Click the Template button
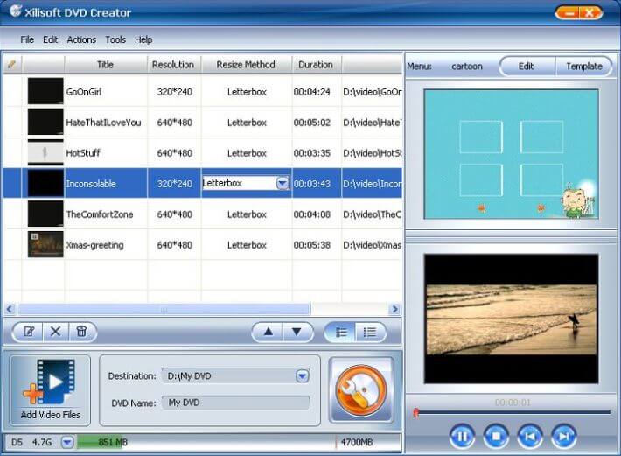Image resolution: width=621 pixels, height=456 pixels. 584,67
